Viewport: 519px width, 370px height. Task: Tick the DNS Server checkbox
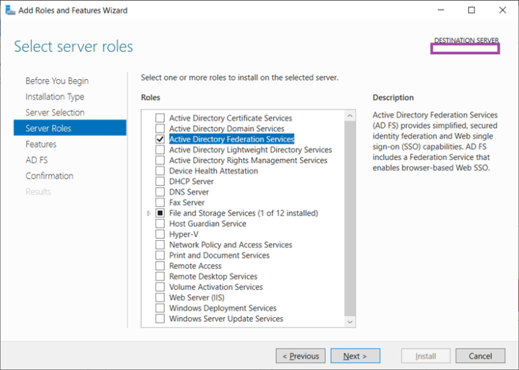pos(160,192)
